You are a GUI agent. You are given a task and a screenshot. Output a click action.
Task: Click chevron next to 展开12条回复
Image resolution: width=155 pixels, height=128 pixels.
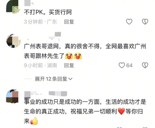coord(70,79)
